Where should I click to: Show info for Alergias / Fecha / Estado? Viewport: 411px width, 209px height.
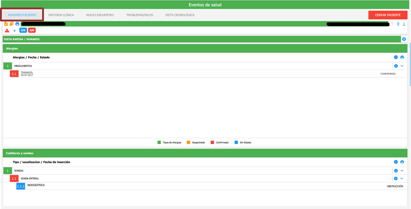(396, 57)
